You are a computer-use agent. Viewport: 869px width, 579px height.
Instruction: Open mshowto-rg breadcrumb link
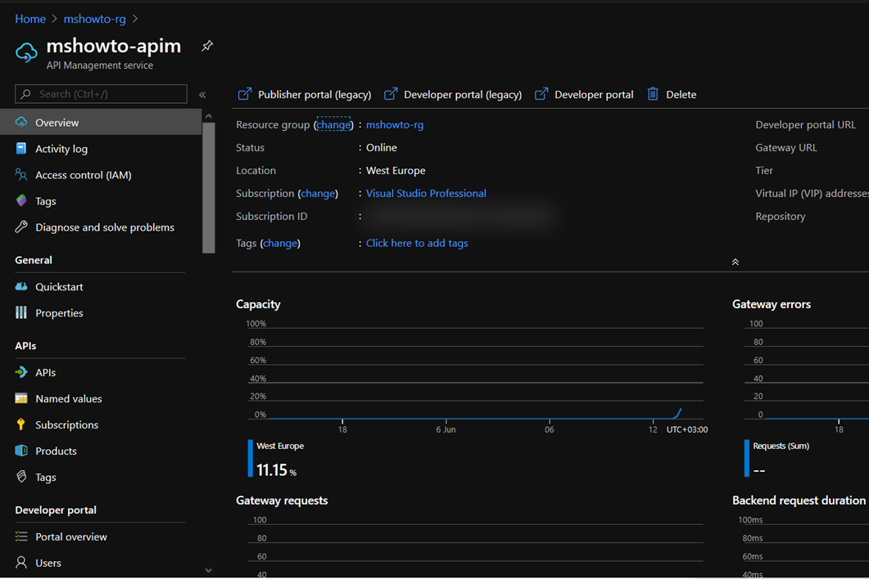click(95, 19)
